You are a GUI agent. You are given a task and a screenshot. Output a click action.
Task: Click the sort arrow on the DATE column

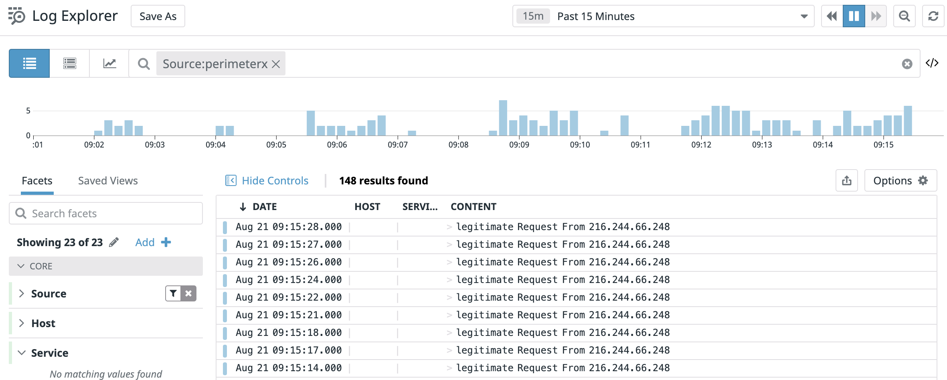coord(242,206)
